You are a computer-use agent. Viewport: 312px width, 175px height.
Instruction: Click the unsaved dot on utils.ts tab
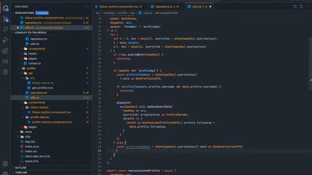(x=210, y=6)
